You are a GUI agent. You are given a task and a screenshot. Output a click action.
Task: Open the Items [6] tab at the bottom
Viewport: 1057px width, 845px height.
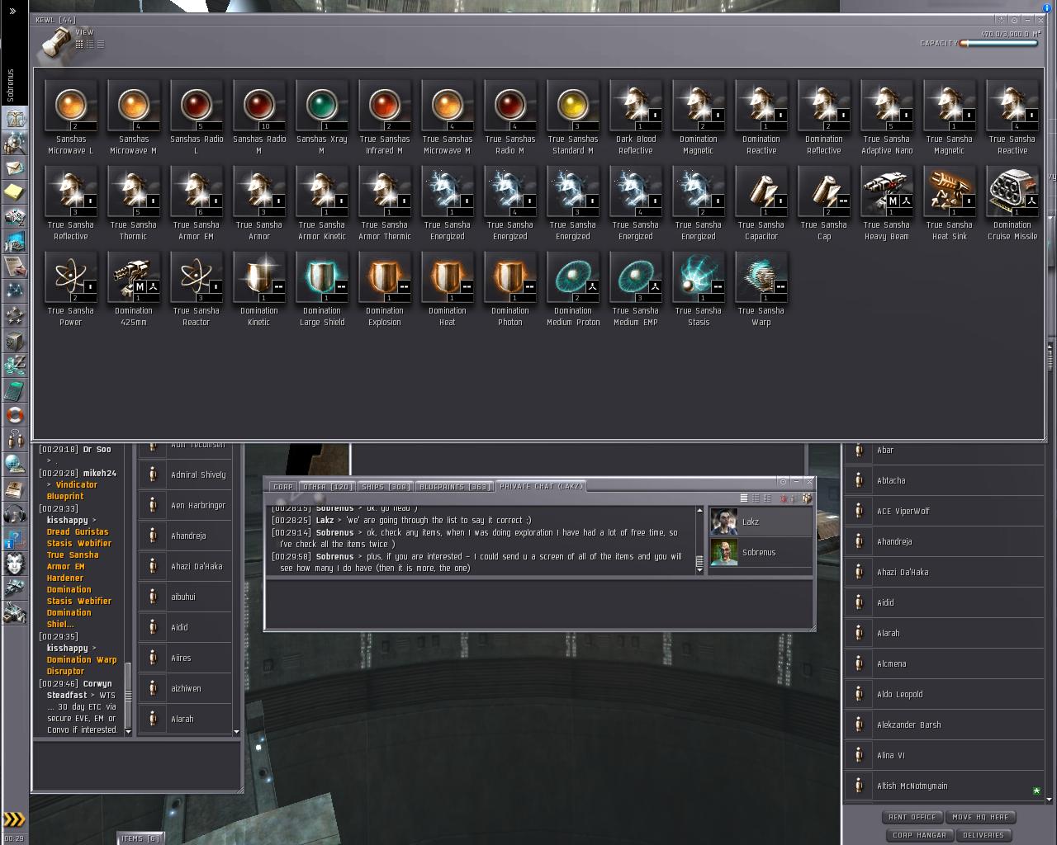pos(140,838)
